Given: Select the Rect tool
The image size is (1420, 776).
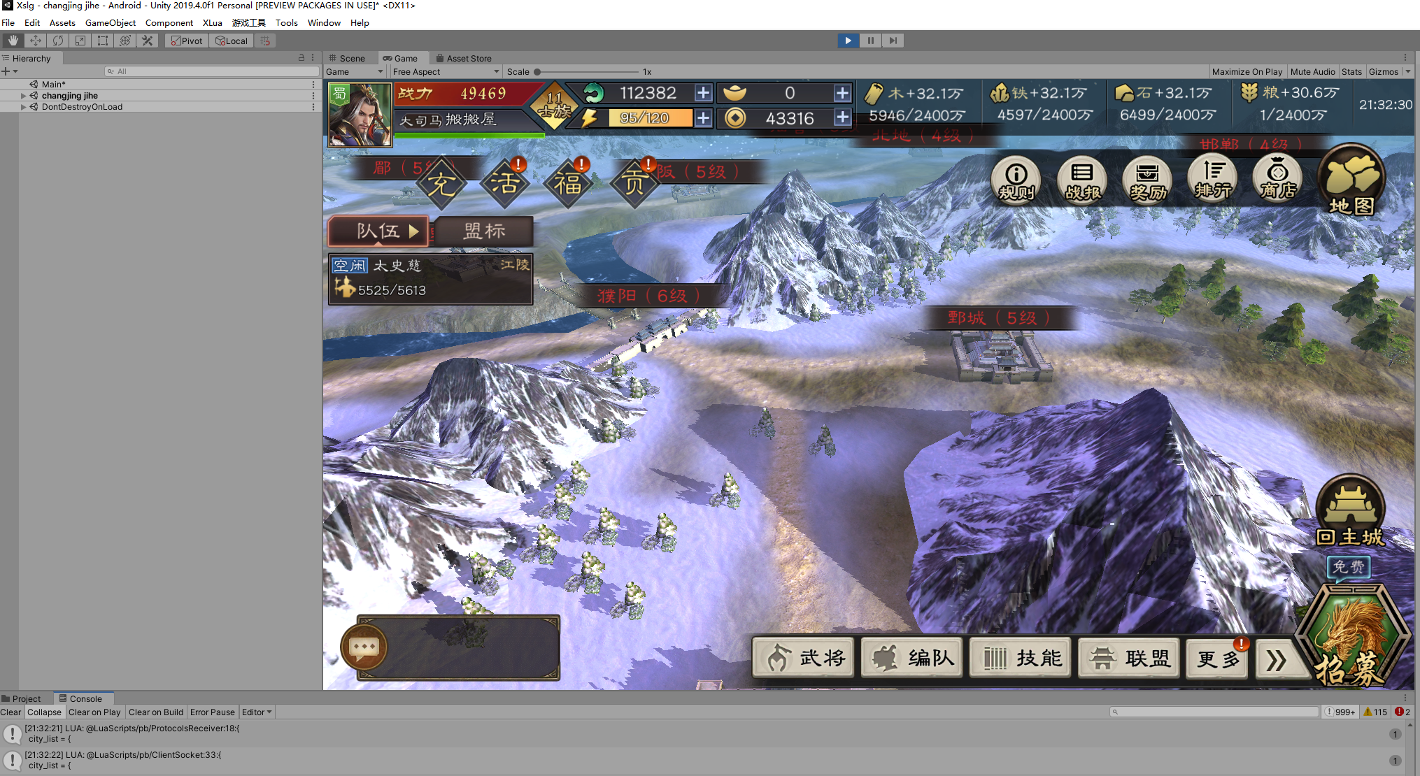Looking at the screenshot, I should (103, 41).
